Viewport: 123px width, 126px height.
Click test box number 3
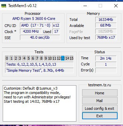click(x=20, y=58)
